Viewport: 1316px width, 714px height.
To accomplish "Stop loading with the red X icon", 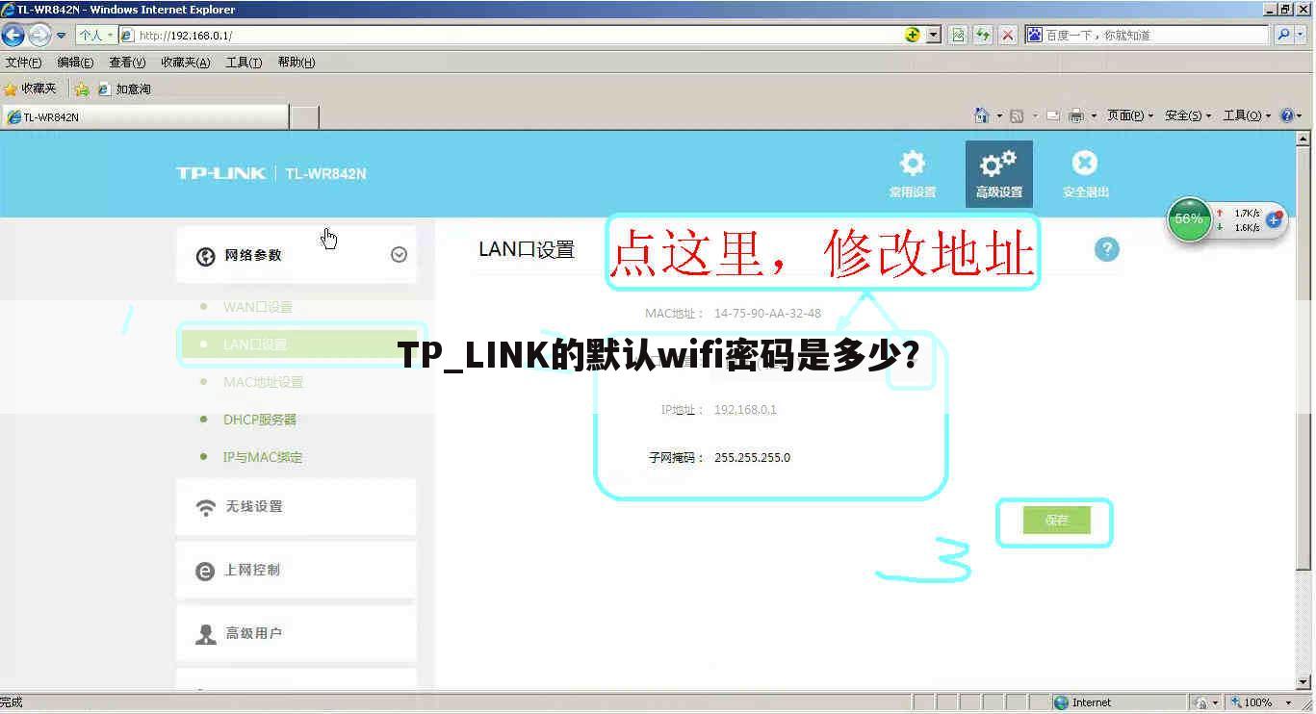I will tap(1008, 36).
